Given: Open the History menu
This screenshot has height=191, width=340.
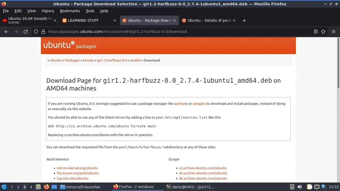Looking at the screenshot, I should point(48,11).
